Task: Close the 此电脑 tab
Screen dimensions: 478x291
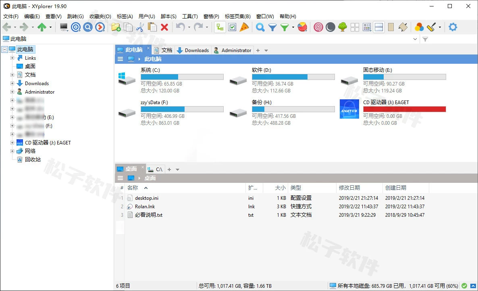Action: (148, 48)
